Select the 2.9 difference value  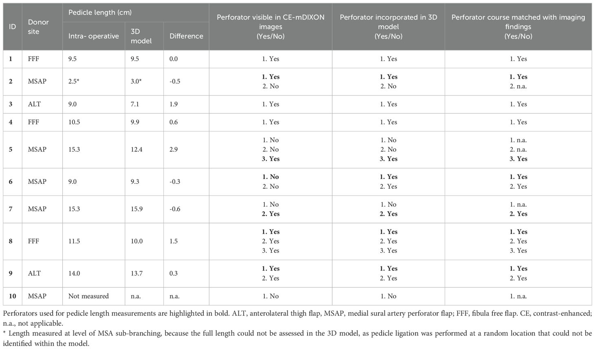174,150
